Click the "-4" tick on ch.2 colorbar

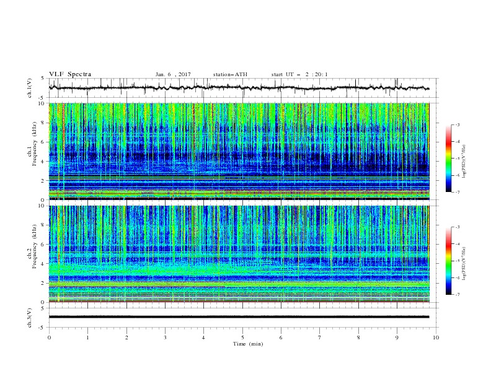tap(457, 244)
